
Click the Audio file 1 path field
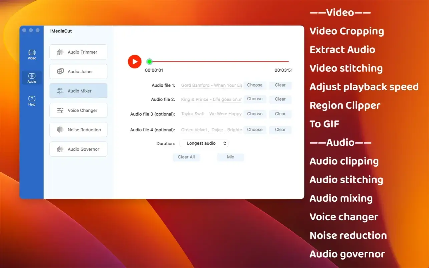coord(211,85)
